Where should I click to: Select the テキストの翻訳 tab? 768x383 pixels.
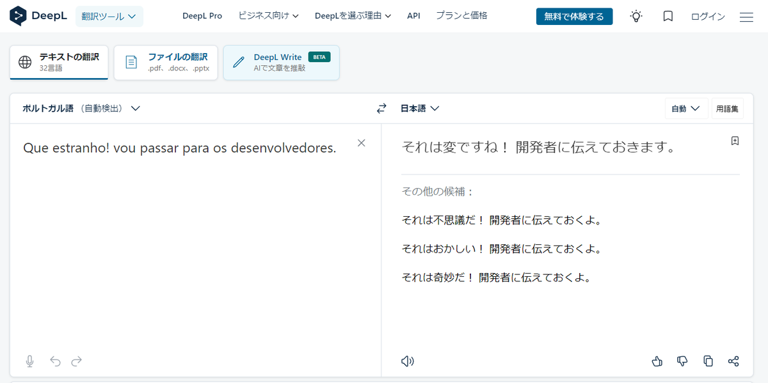(x=59, y=62)
